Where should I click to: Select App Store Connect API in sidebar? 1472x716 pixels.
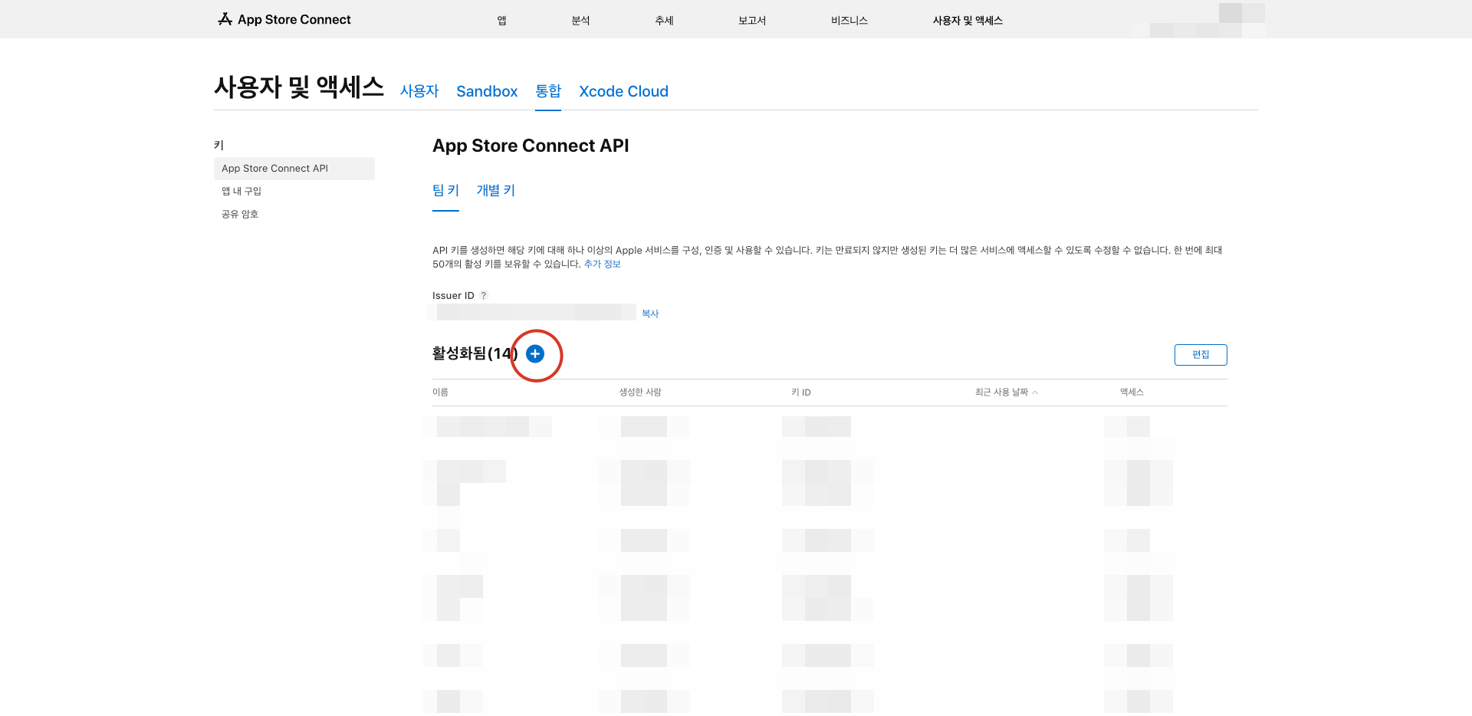click(294, 169)
